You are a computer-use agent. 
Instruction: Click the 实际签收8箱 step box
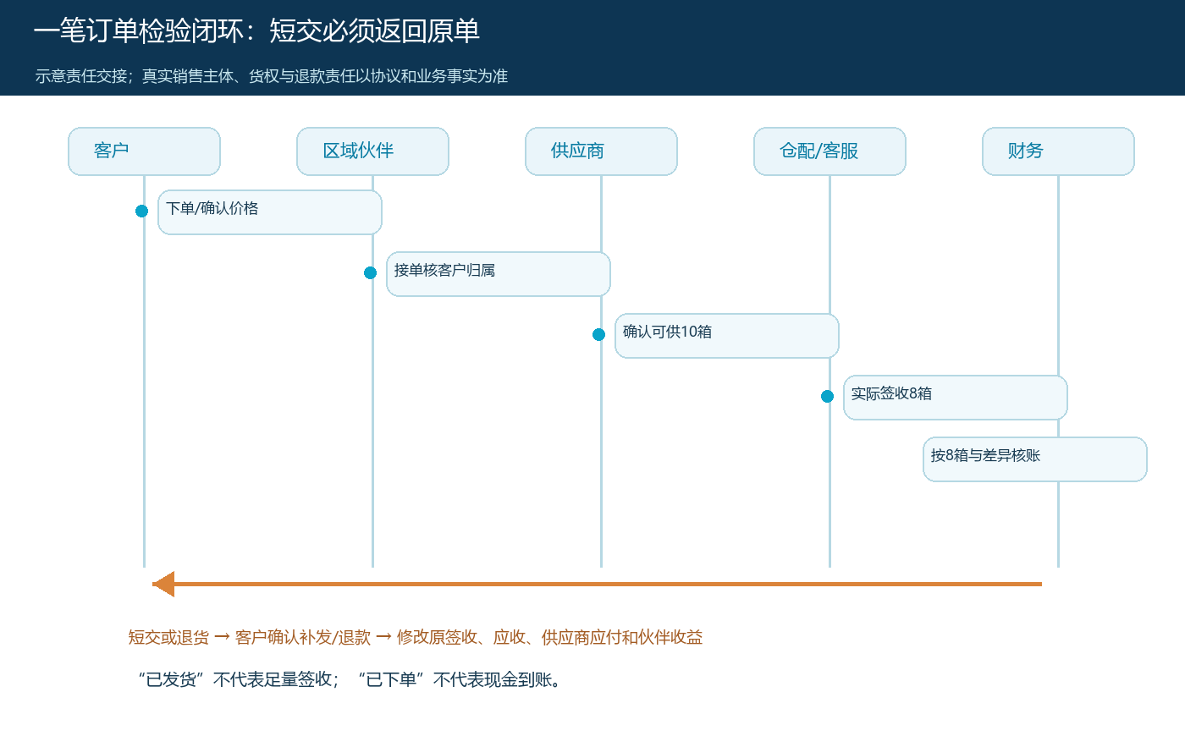(956, 398)
